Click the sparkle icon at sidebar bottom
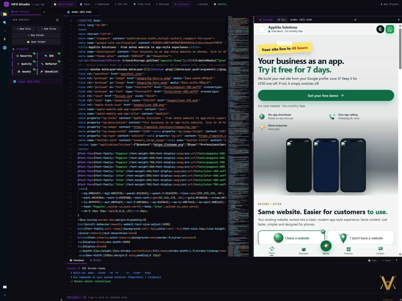This screenshot has height=301, width=402. coord(5,295)
